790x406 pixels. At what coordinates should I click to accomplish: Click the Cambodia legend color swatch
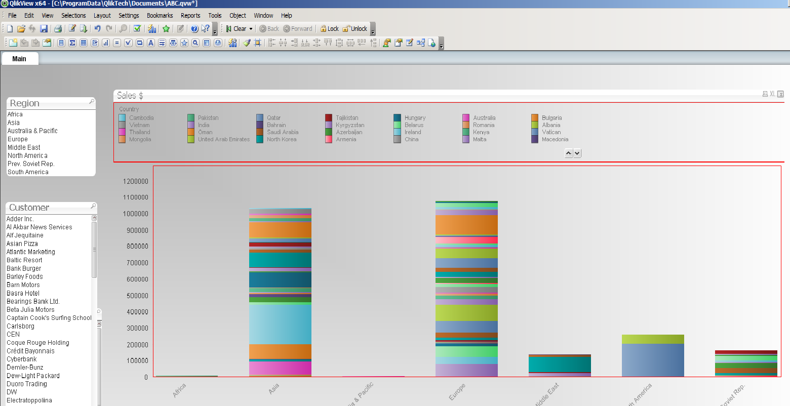pyautogui.click(x=122, y=118)
